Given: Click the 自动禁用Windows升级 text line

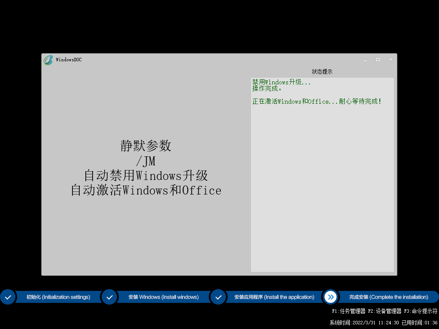Looking at the screenshot, I should (146, 176).
